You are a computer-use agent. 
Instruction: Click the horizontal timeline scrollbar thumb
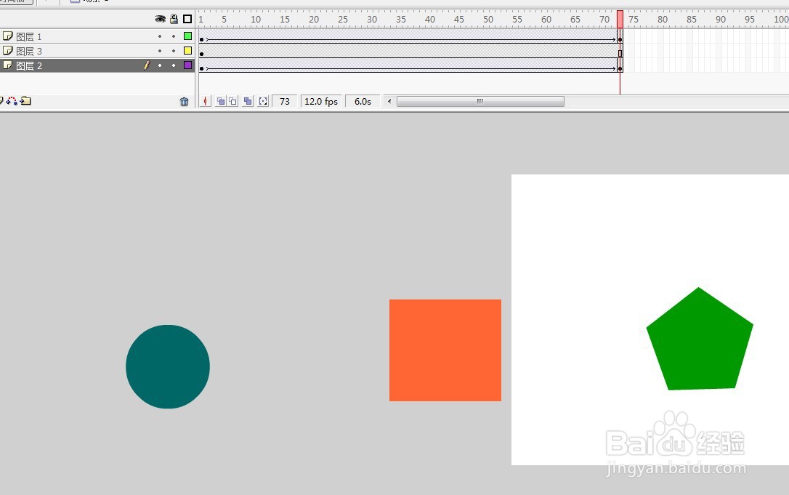point(480,101)
